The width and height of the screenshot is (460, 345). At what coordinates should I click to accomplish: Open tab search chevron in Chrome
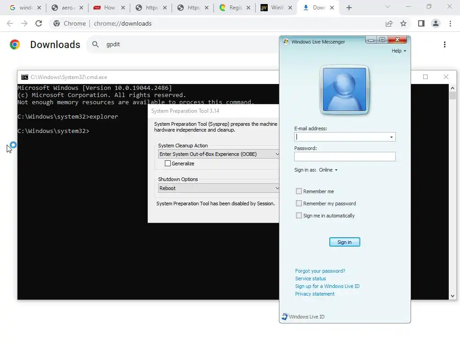[x=388, y=6]
